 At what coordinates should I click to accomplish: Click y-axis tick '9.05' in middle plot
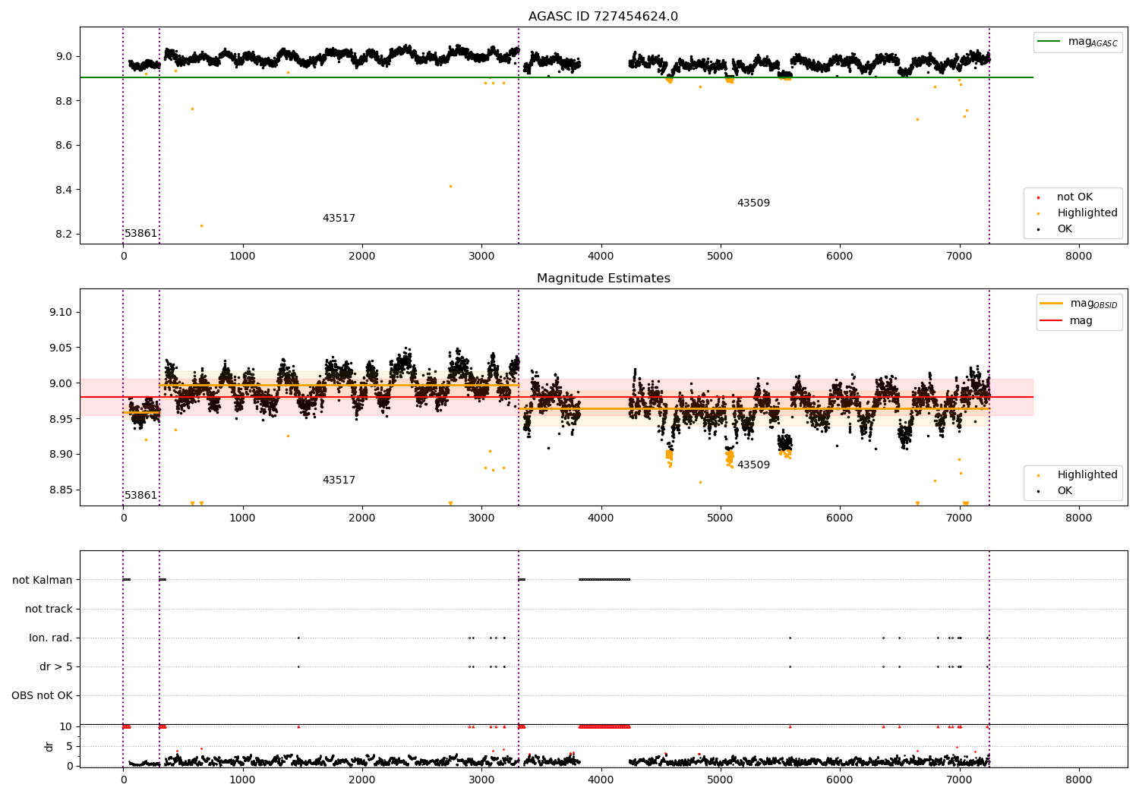(x=61, y=348)
